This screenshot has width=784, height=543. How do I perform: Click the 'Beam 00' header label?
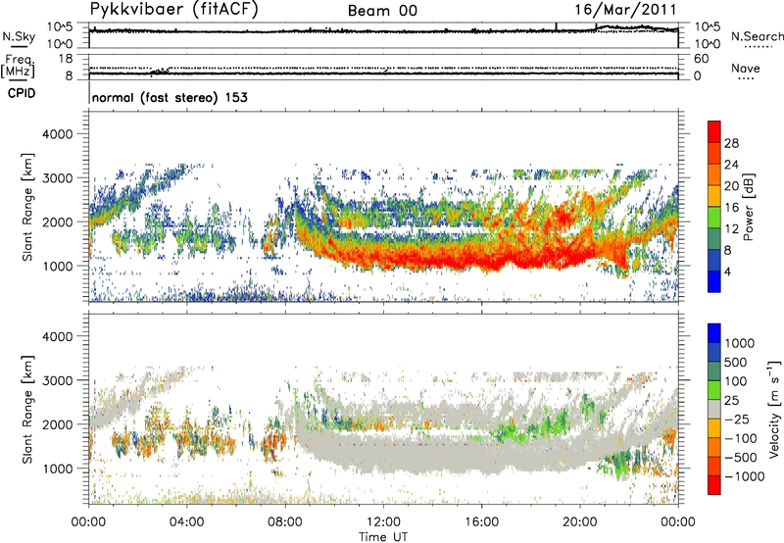382,11
